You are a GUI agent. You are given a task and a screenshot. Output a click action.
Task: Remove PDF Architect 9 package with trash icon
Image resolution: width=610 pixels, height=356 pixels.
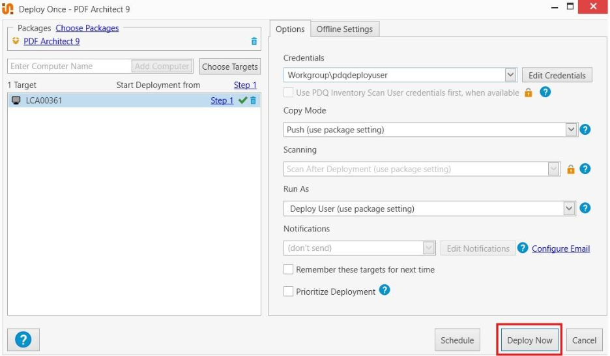click(254, 41)
